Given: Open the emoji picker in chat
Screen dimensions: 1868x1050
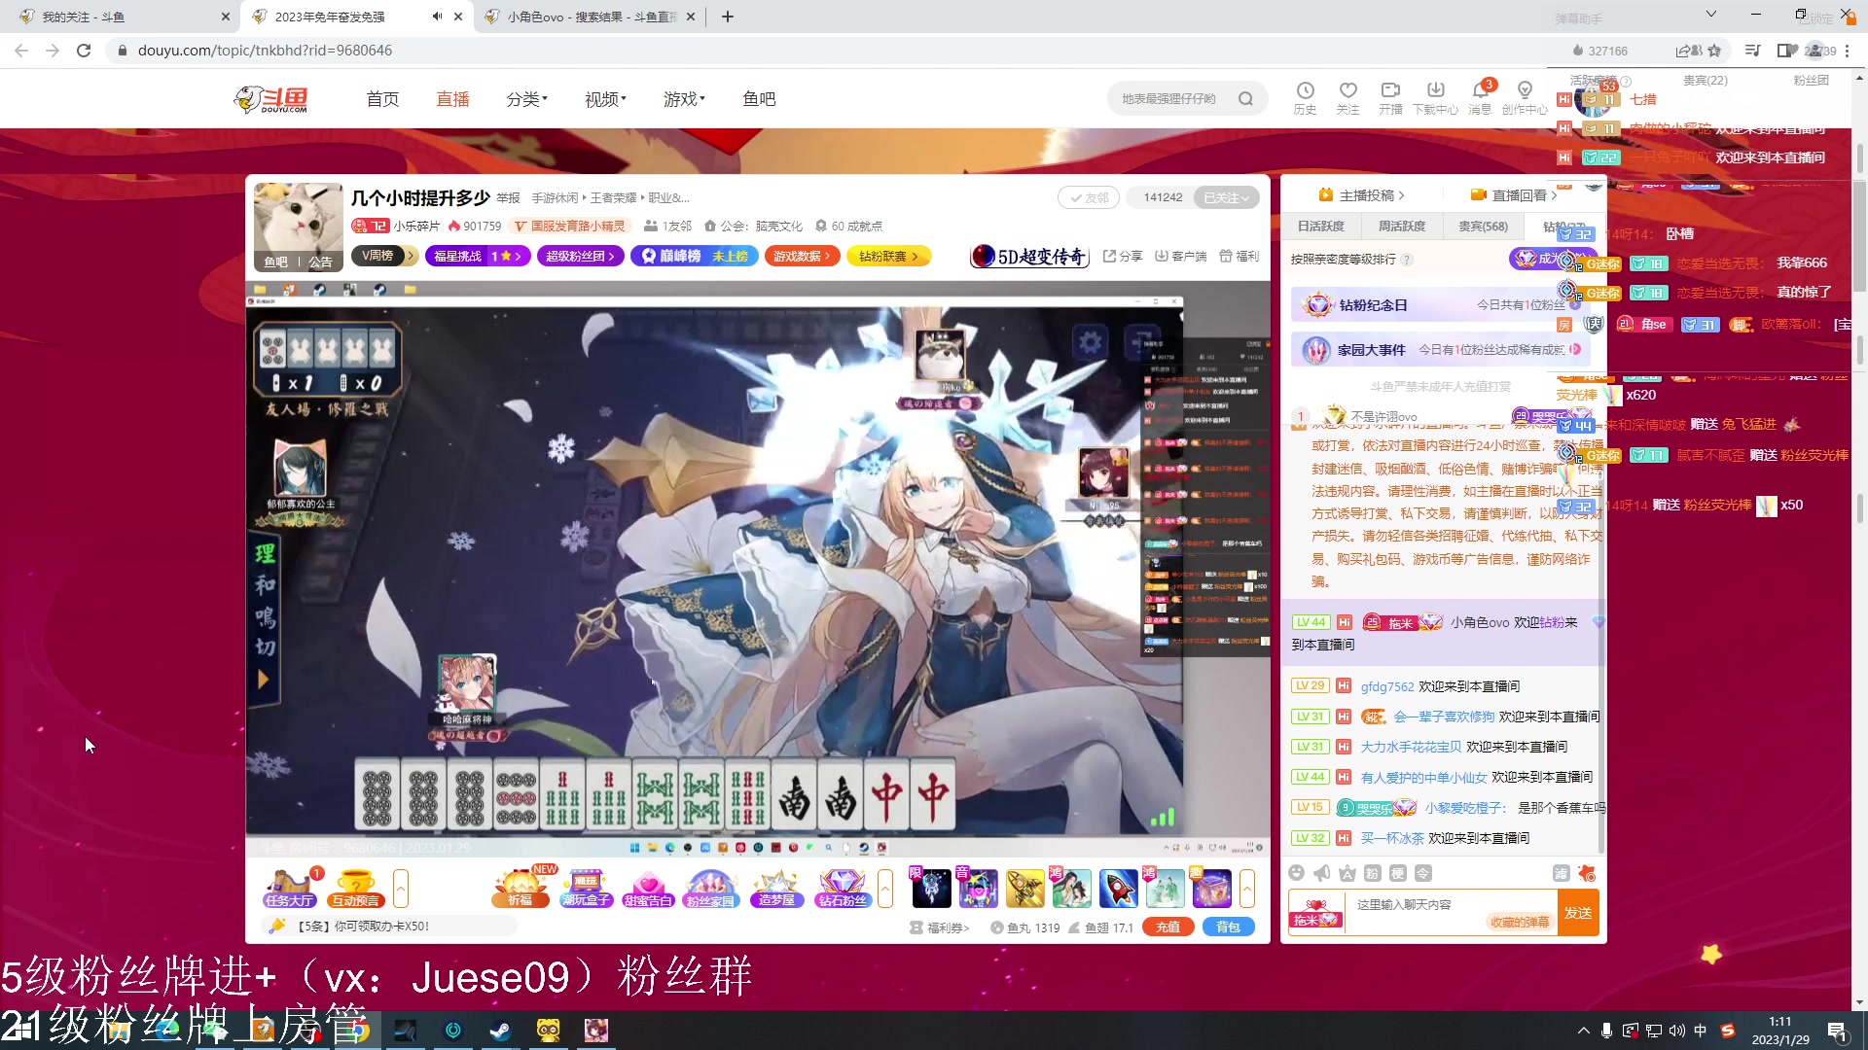Looking at the screenshot, I should pos(1296,873).
